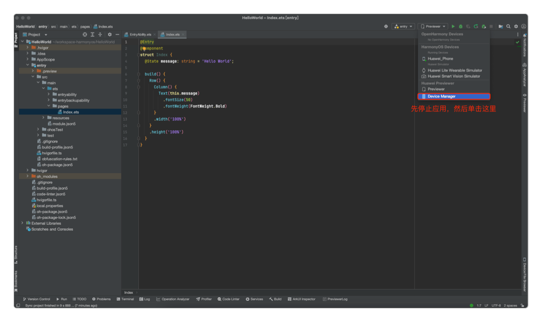Open the user account avatar icon
The image size is (542, 322).
[524, 26]
